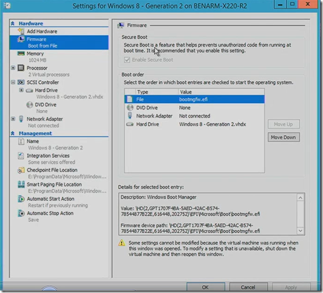Click OK to confirm settings
The image size is (323, 293).
coord(205,287)
